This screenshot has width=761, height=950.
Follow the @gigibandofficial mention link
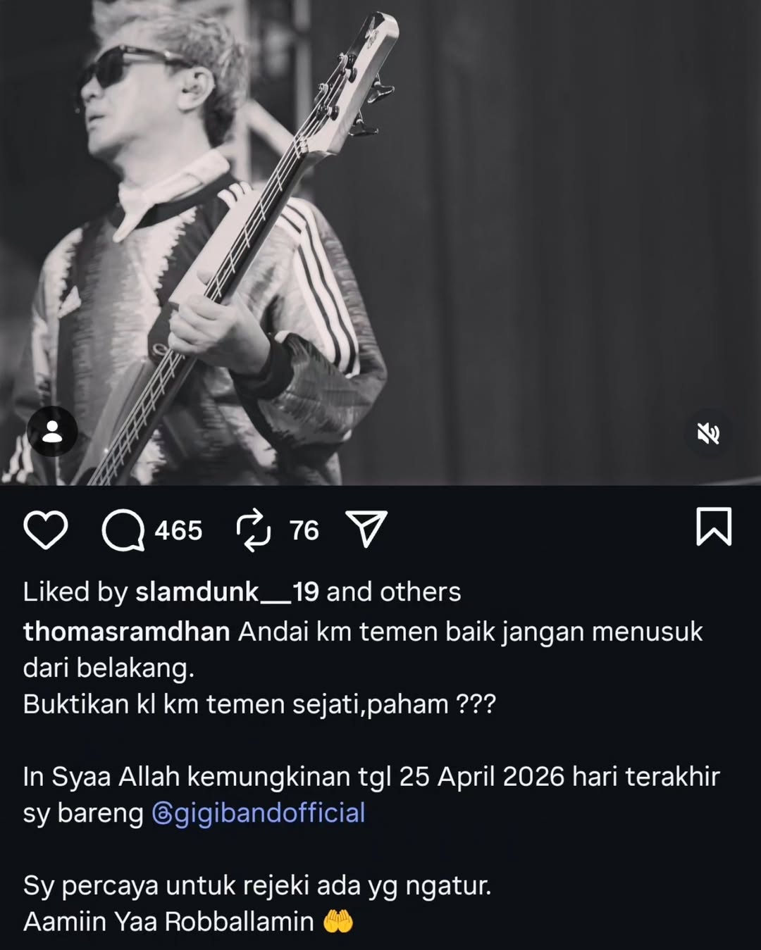point(259,813)
